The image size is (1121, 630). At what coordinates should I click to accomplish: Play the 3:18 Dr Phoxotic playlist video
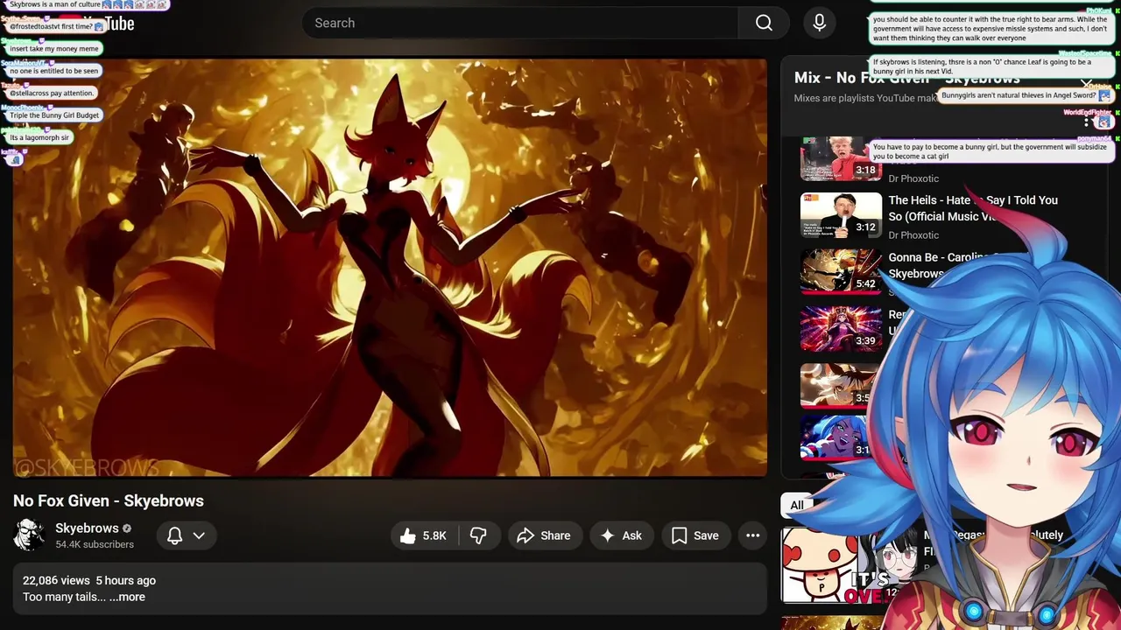tap(841, 159)
